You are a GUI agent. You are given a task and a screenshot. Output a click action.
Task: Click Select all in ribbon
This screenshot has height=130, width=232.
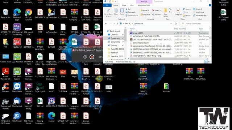198,9
